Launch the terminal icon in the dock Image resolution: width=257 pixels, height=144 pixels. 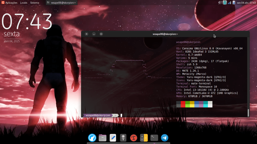pos(154,138)
